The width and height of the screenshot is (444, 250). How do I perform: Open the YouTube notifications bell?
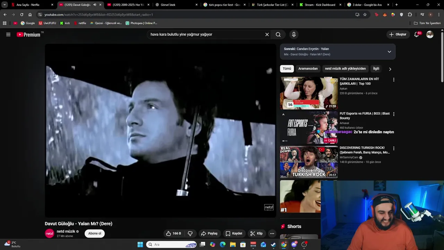[x=417, y=34]
